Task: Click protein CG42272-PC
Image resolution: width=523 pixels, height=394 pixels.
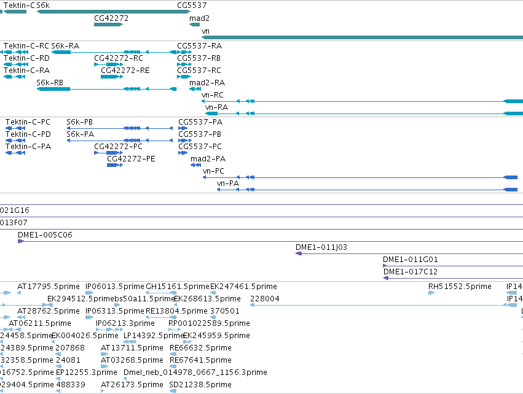Action: 108,153
